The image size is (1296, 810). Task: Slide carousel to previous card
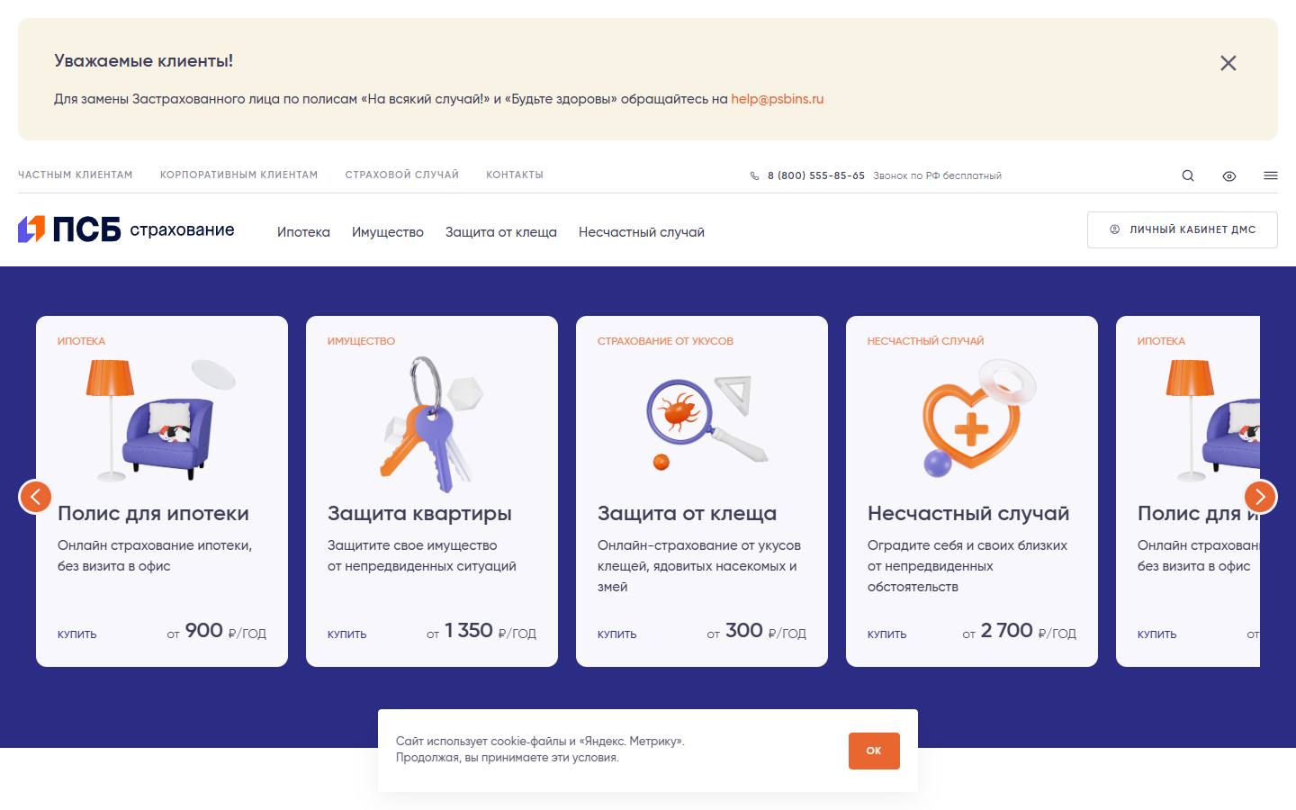tap(35, 496)
